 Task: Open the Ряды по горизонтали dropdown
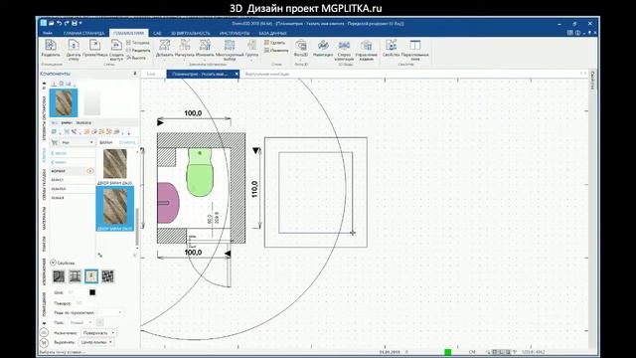click(110, 313)
